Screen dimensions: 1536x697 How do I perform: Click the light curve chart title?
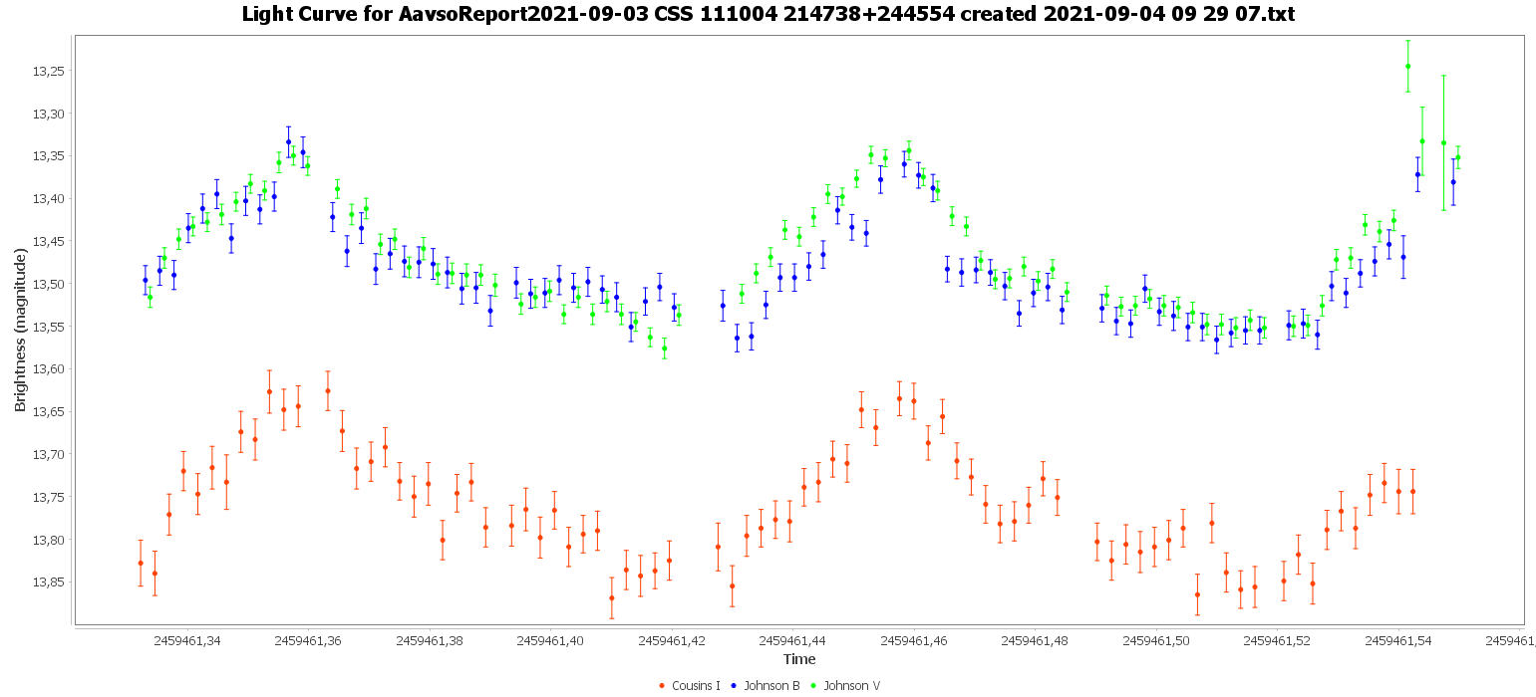tap(768, 14)
